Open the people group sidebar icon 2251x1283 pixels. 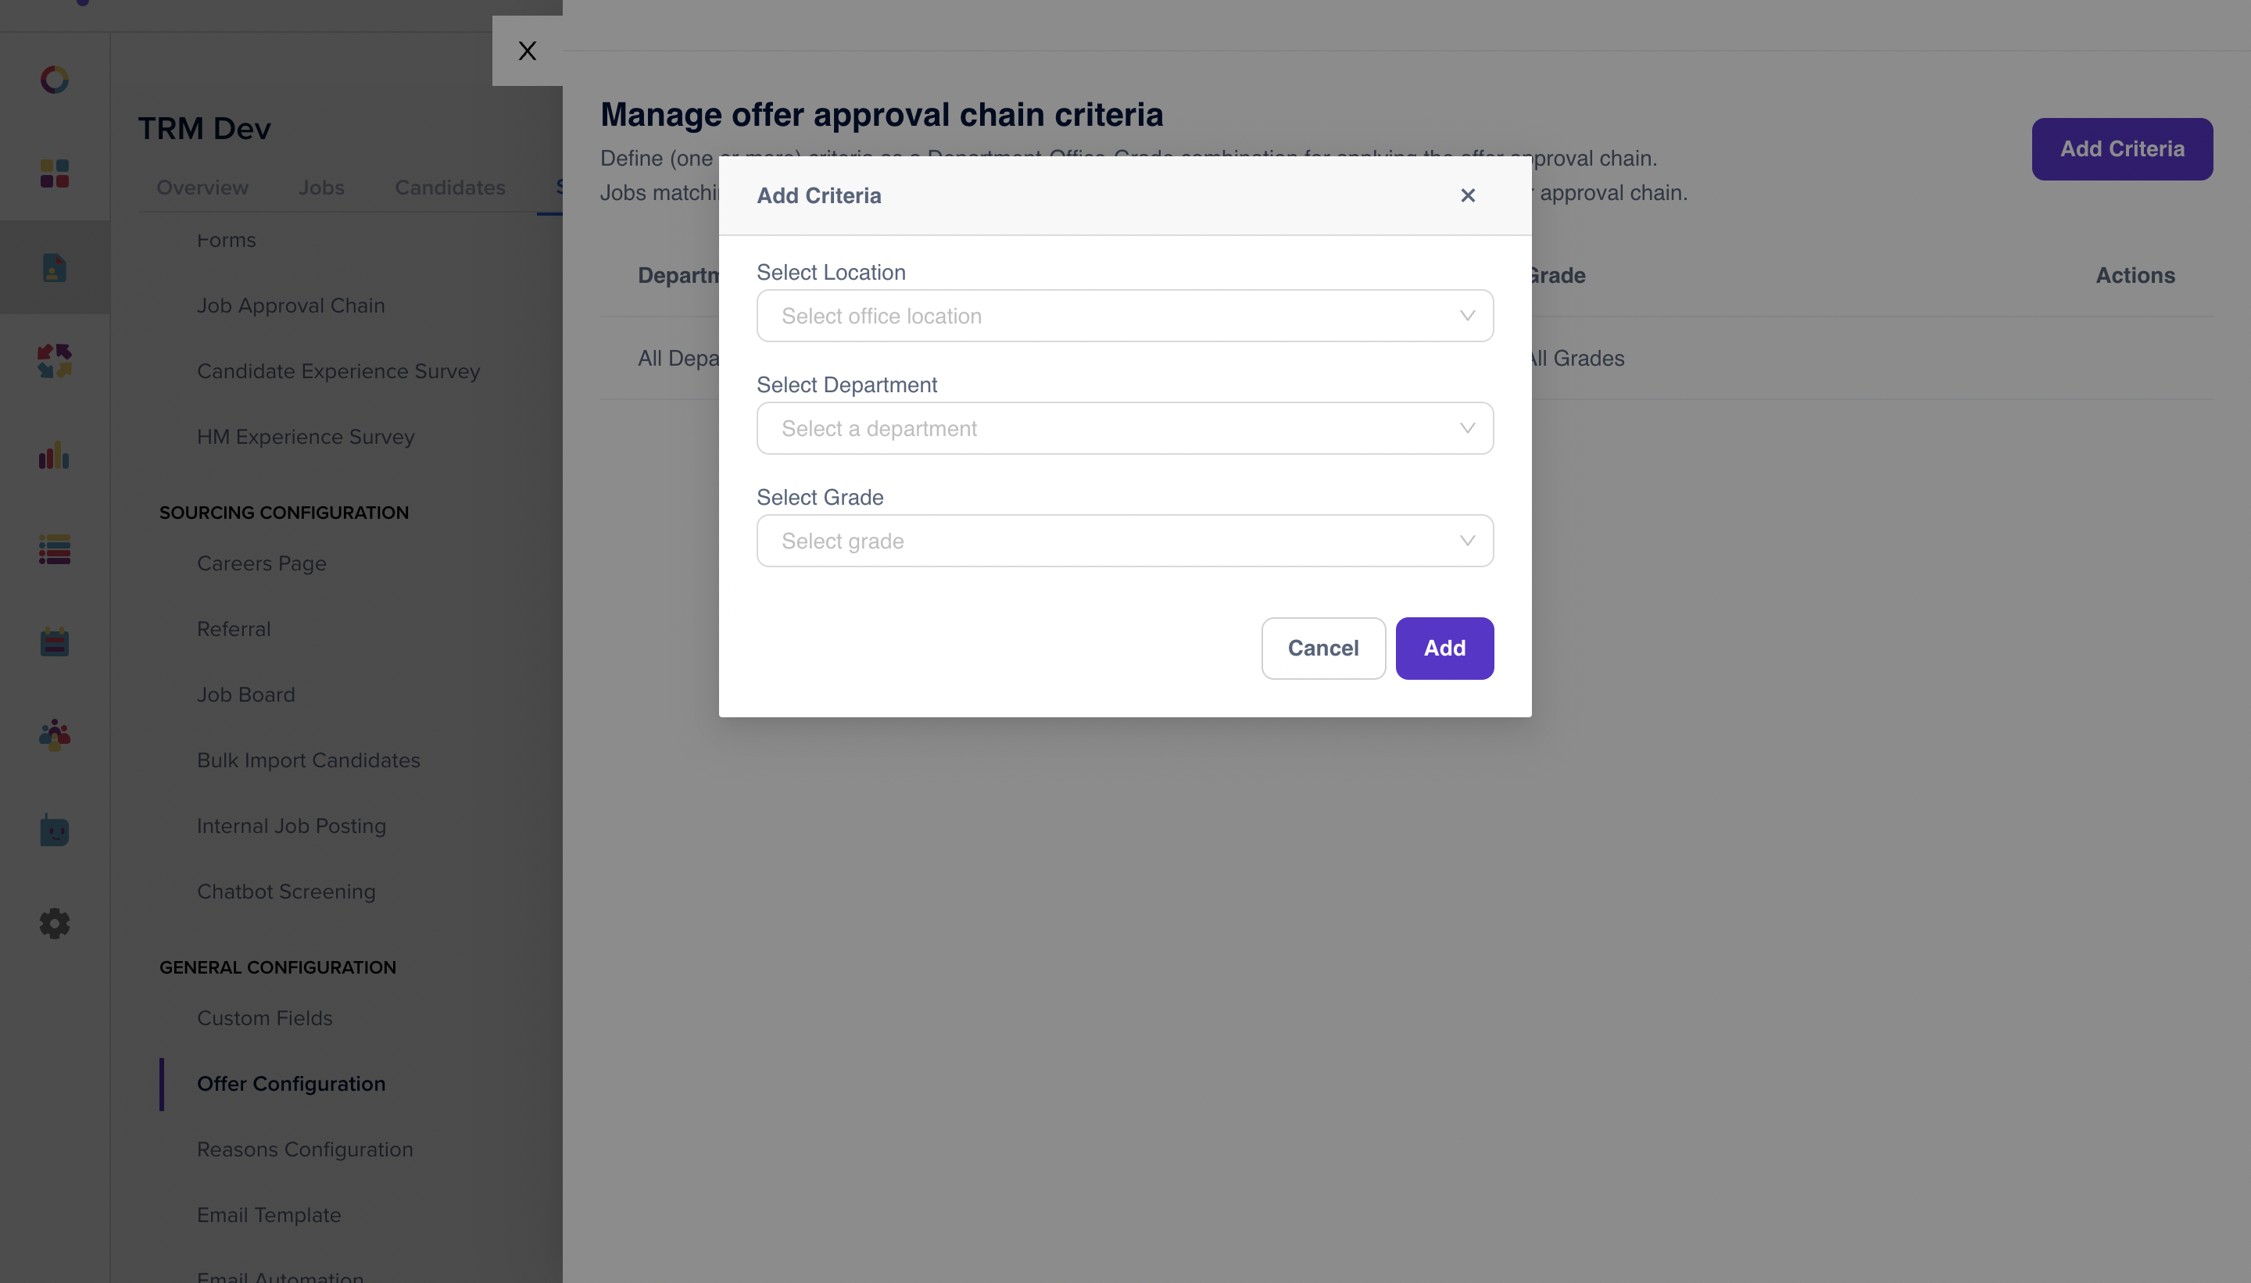click(x=55, y=735)
